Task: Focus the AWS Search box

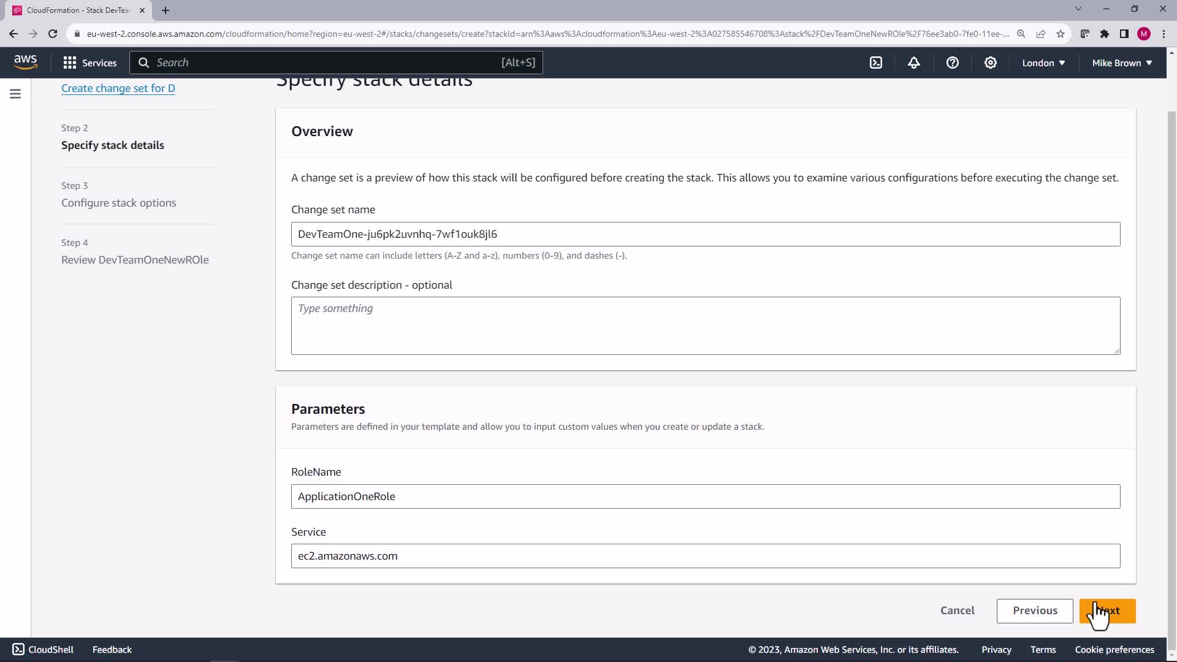Action: 336,63
